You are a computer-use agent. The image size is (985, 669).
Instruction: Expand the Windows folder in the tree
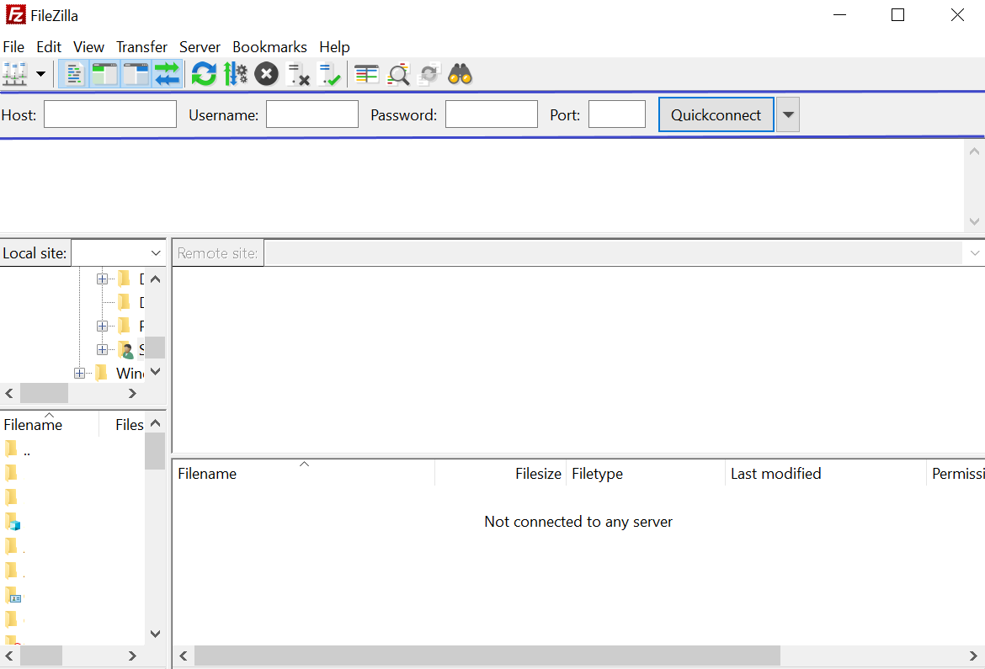79,372
